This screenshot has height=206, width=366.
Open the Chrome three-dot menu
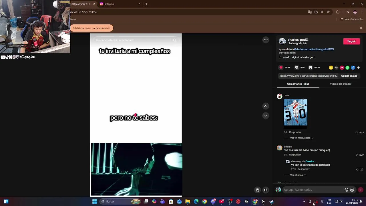tap(362, 12)
